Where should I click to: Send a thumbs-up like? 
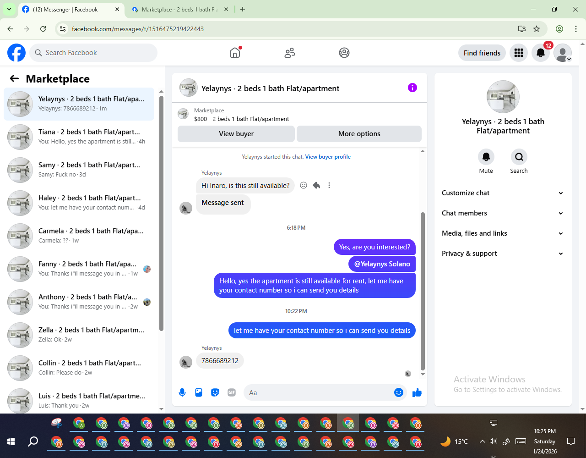417,392
